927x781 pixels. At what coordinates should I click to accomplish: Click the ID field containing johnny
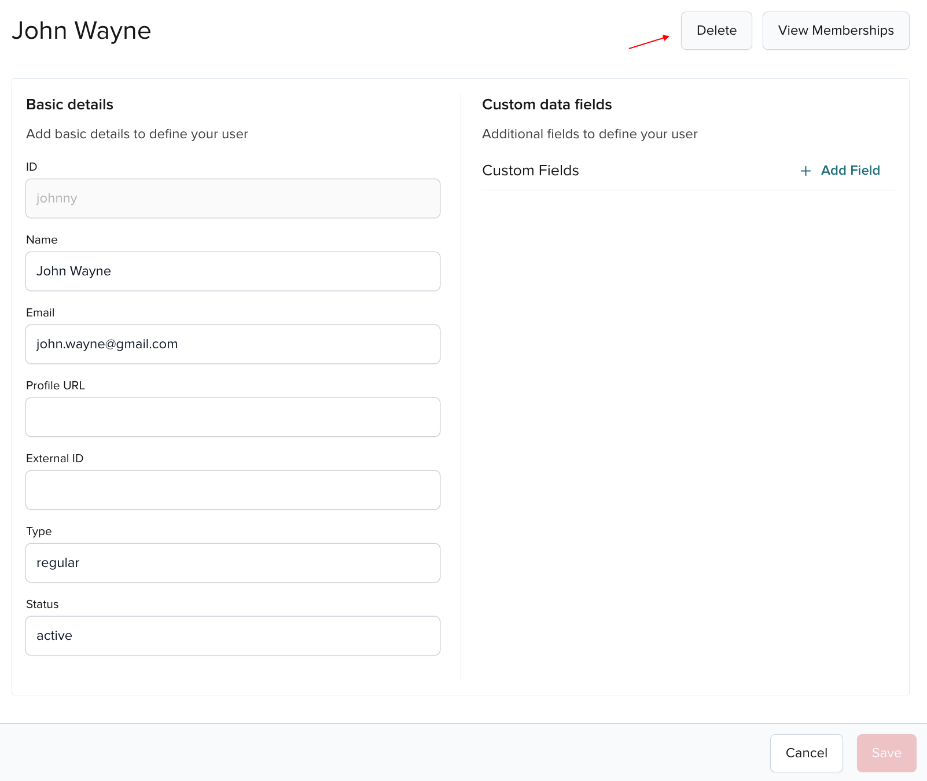click(233, 198)
